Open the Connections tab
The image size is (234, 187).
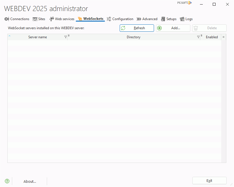(17, 19)
